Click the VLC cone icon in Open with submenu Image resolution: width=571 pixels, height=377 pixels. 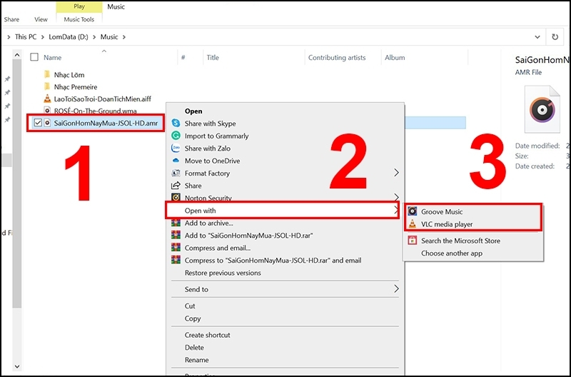click(413, 223)
